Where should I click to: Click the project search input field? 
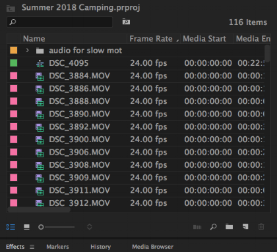[60, 22]
